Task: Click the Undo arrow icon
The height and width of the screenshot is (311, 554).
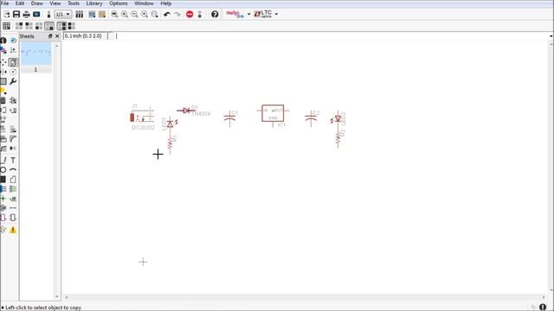Action: [167, 14]
